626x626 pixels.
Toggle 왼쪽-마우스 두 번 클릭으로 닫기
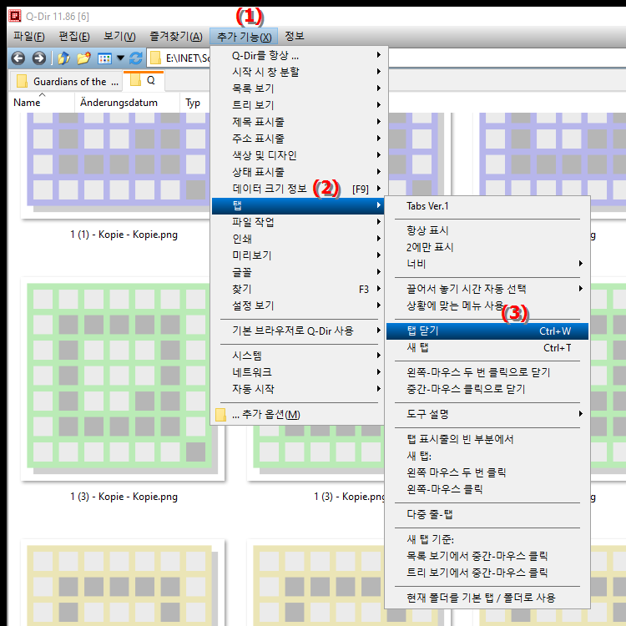point(487,372)
